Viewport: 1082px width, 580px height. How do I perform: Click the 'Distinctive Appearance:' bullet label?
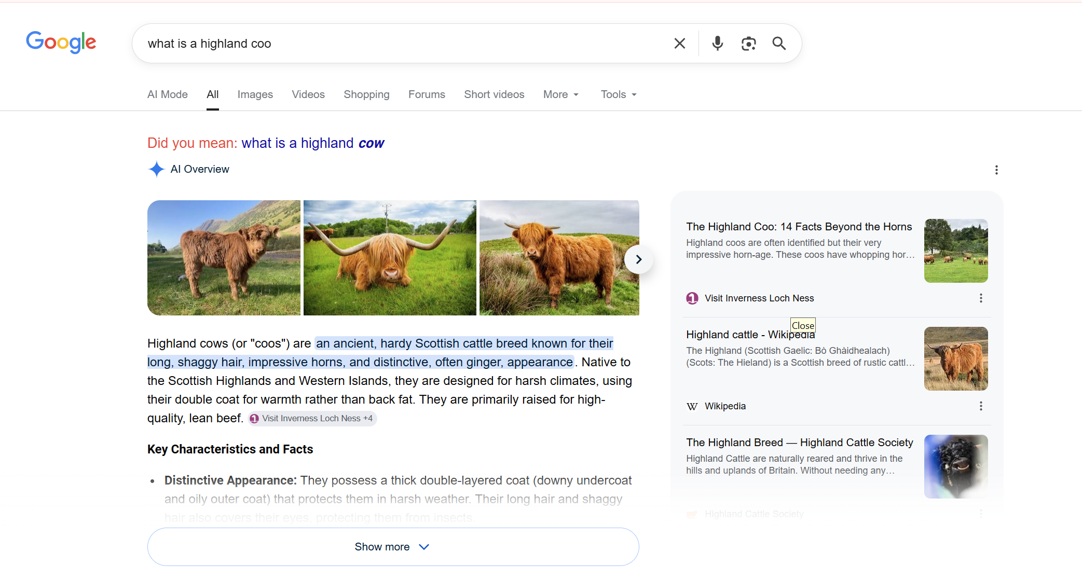coord(230,480)
